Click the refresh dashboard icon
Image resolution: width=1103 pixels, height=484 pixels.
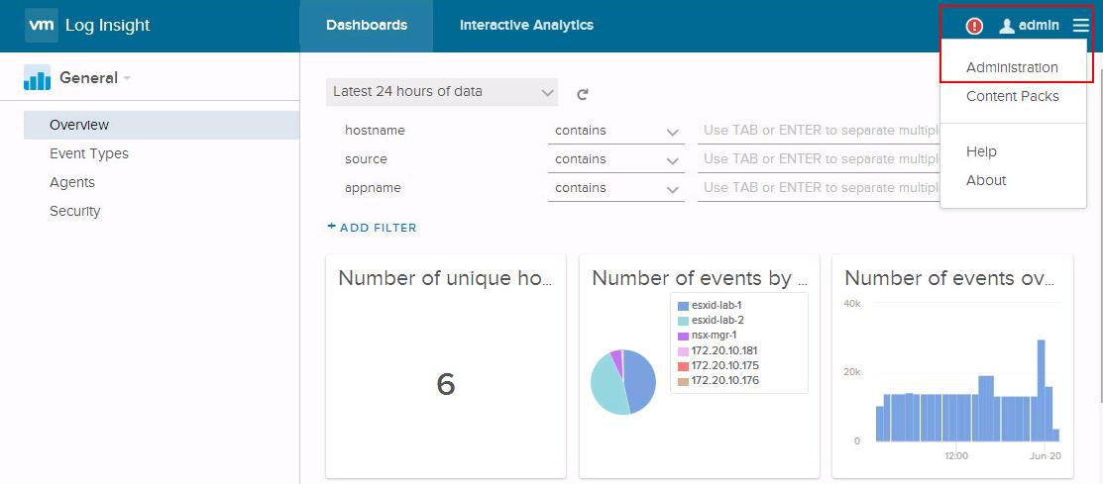tap(583, 94)
